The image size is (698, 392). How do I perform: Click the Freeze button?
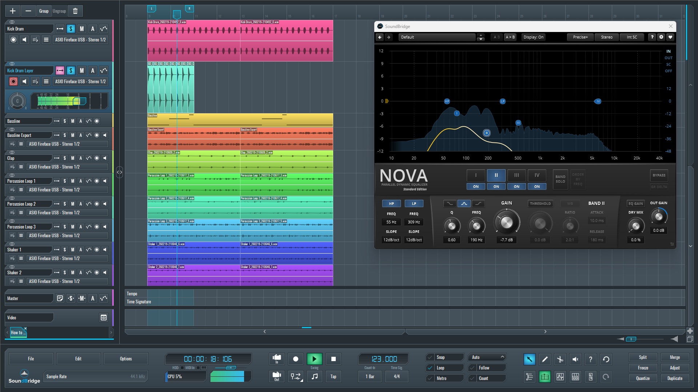643,368
